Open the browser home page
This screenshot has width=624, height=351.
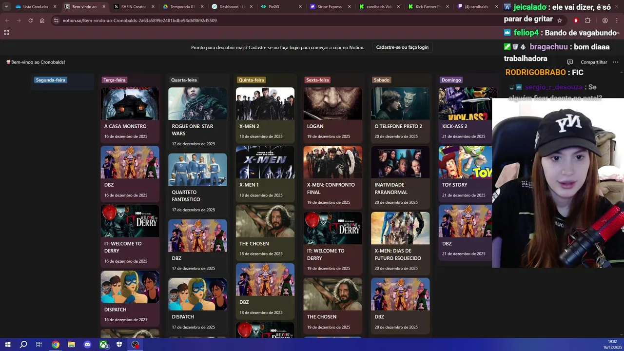pyautogui.click(x=42, y=20)
